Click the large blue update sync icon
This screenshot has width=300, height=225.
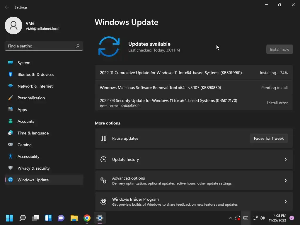coord(109,47)
